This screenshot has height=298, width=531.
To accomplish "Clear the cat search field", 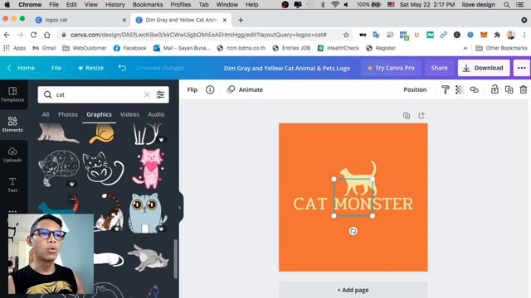I will coord(147,94).
